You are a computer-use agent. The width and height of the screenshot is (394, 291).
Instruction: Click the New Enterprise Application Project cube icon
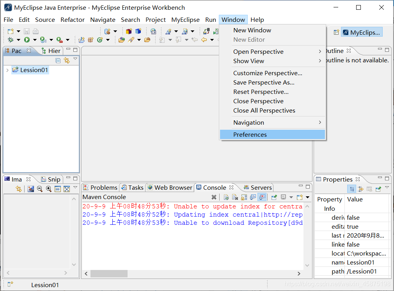point(129,31)
